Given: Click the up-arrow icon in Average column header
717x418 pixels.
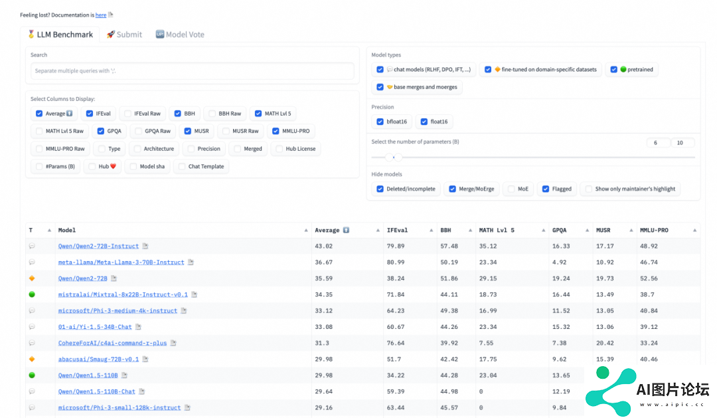Looking at the screenshot, I should pos(346,231).
